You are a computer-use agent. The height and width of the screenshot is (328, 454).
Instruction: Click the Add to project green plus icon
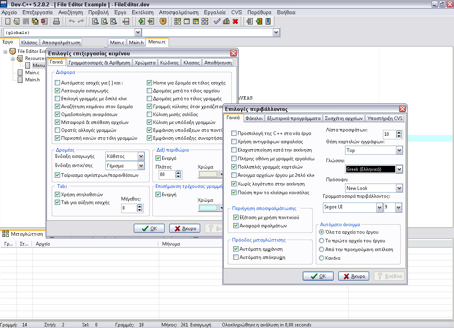(x=142, y=21)
